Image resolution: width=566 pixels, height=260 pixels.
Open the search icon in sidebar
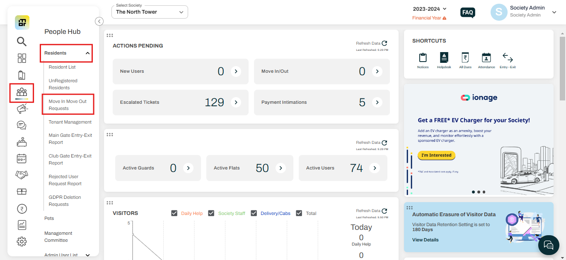pyautogui.click(x=22, y=41)
